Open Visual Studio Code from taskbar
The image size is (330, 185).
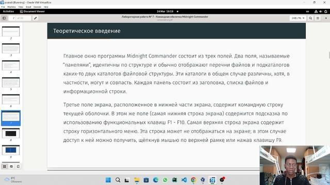(184, 180)
